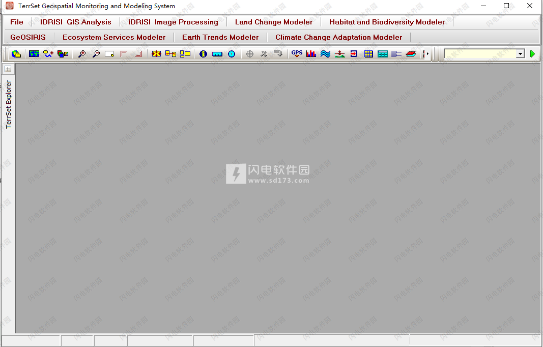Screen dimensions: 543x347
Task: Select the cyan ruler measure tool
Action: [217, 54]
